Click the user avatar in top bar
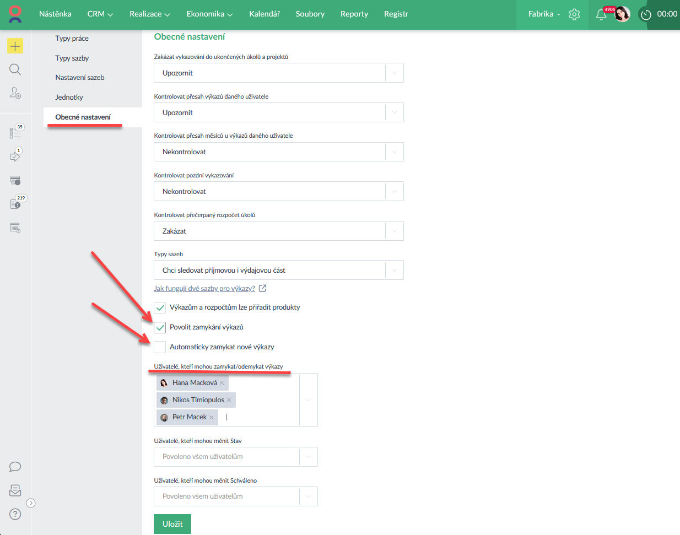Viewport: 680px width, 535px height. click(622, 14)
